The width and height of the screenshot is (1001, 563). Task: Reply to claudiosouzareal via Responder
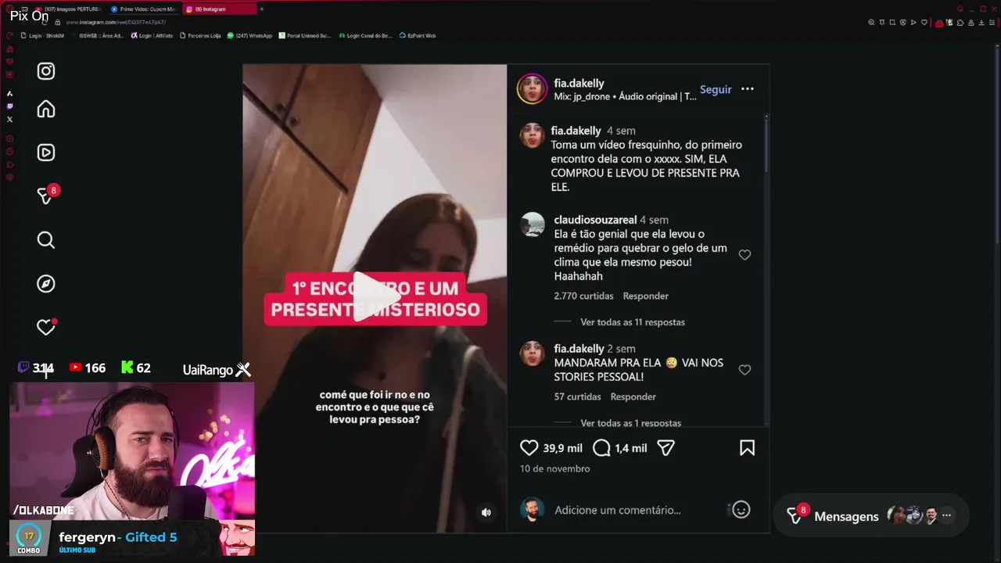(x=646, y=296)
